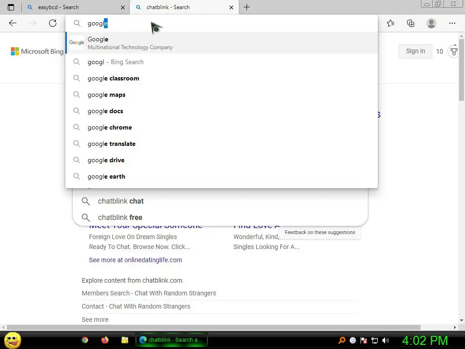
Task: Select the Google Multinational Technology Company suggestion
Action: pos(222,43)
